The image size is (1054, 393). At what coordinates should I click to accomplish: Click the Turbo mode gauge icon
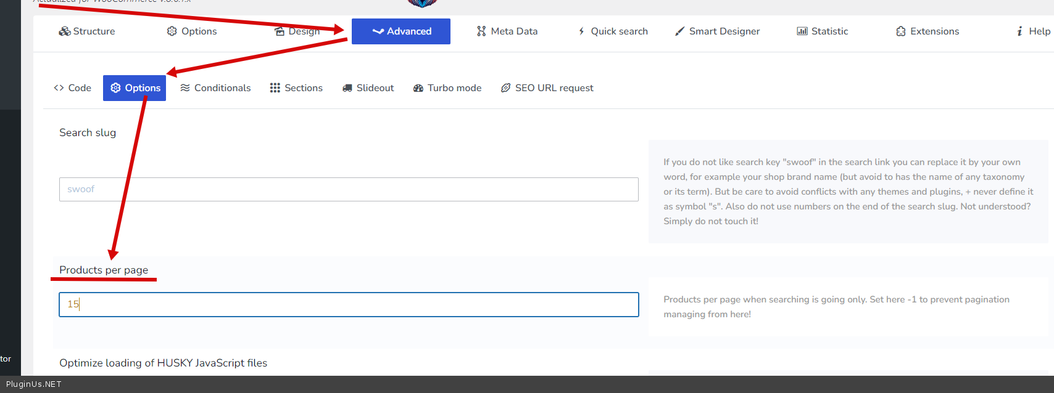[418, 88]
